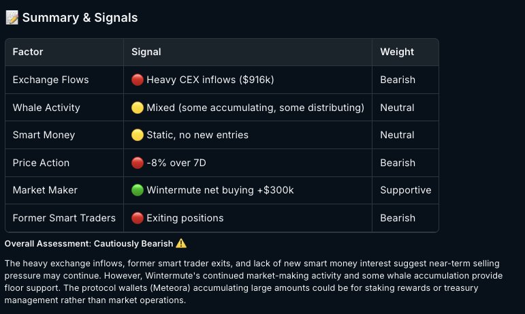
Task: Select the Whale Activity factor cell
Action: pyautogui.click(x=46, y=108)
